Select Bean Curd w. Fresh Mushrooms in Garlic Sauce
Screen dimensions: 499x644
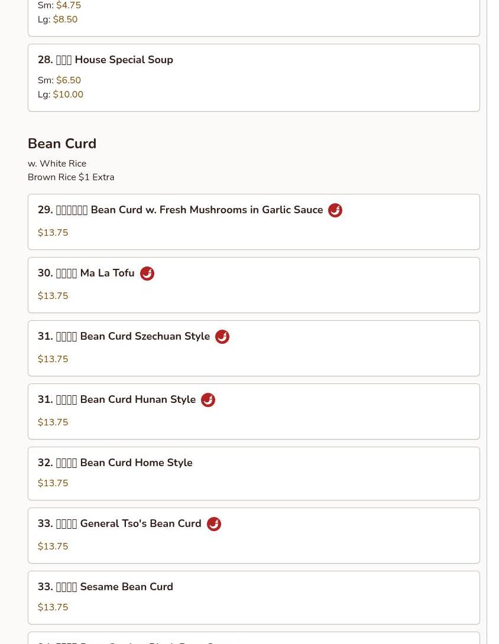(180, 210)
